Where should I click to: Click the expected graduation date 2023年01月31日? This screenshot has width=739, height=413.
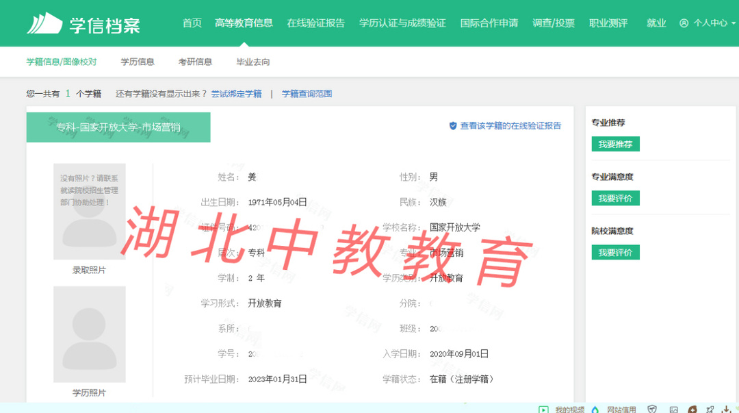coord(278,379)
